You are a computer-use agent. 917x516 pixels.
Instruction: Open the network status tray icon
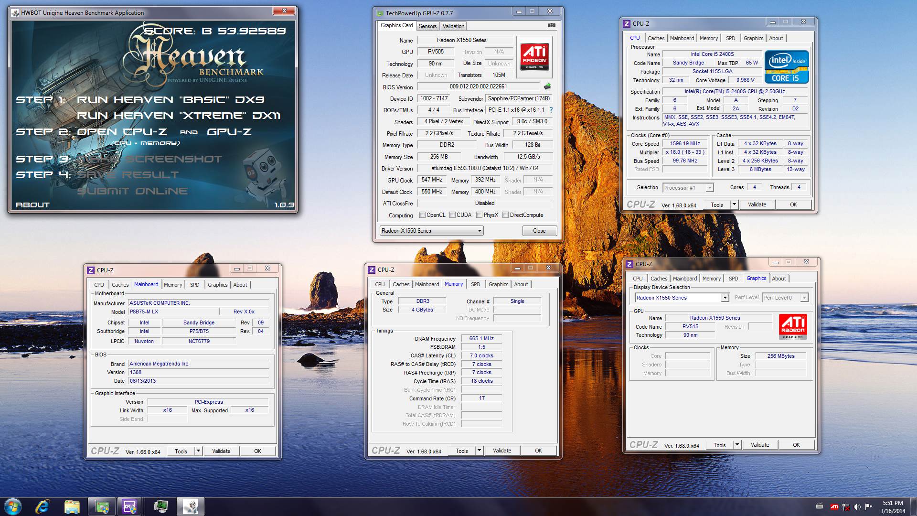pyautogui.click(x=846, y=507)
